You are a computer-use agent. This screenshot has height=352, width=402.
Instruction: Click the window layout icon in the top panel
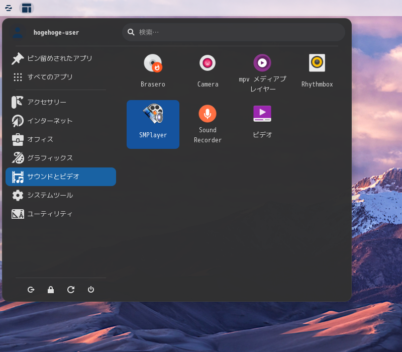pos(27,8)
